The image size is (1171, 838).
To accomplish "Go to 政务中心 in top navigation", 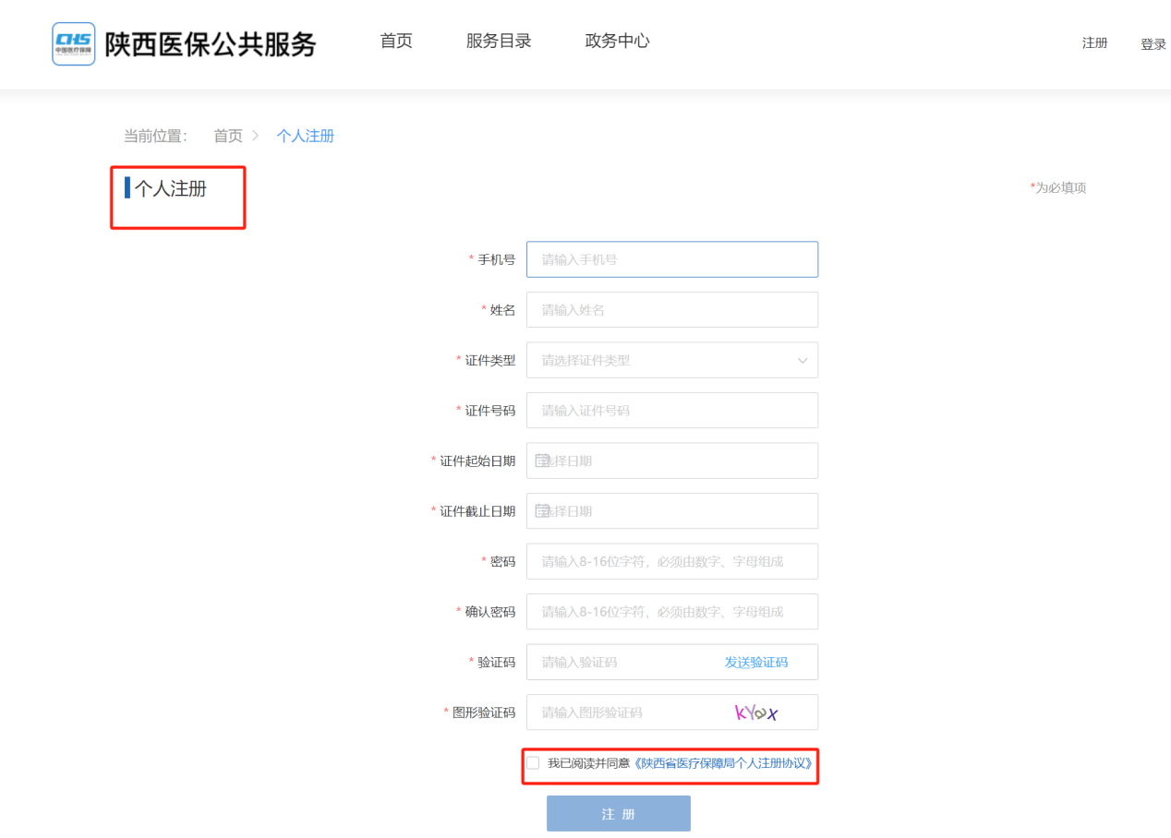I will tap(617, 42).
